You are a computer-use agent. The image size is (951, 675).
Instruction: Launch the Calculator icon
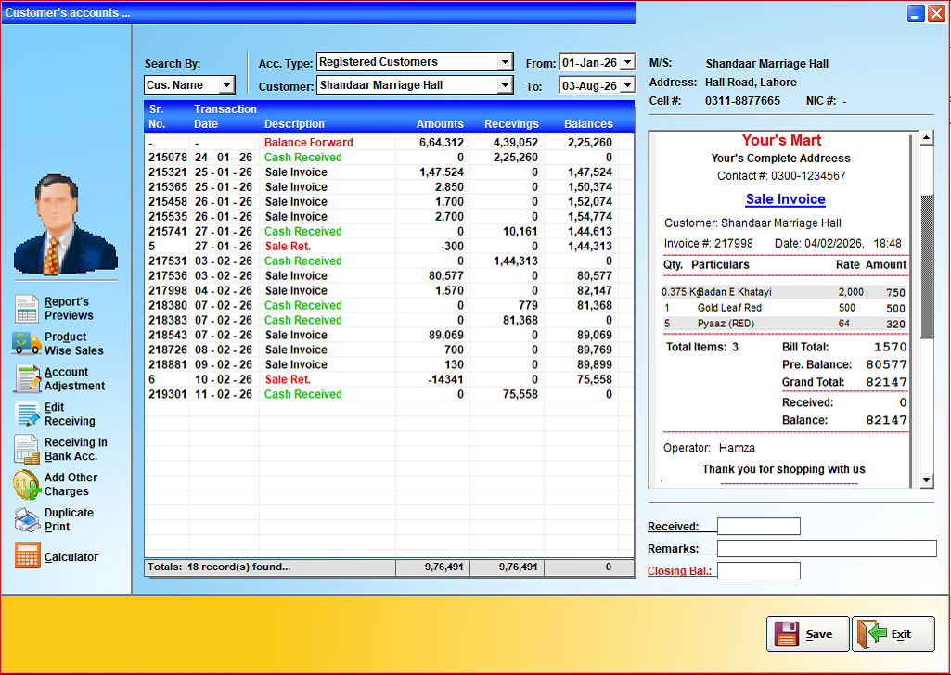coord(27,555)
